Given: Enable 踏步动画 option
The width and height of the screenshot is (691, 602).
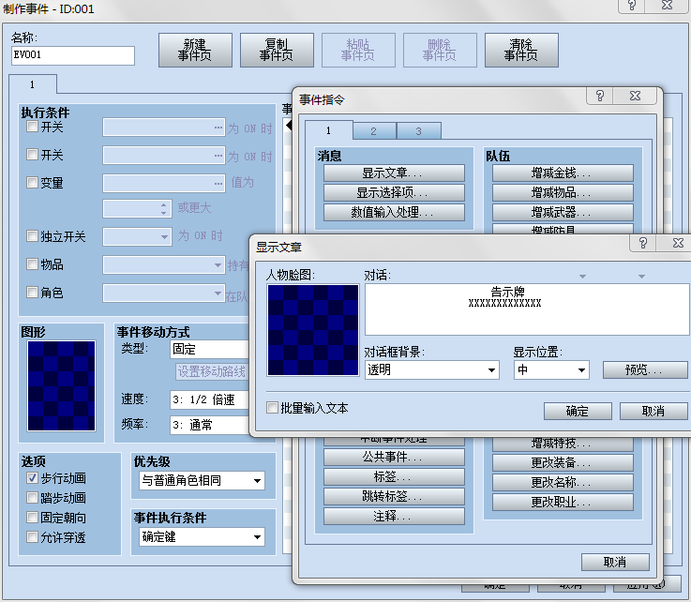Looking at the screenshot, I should point(32,498).
